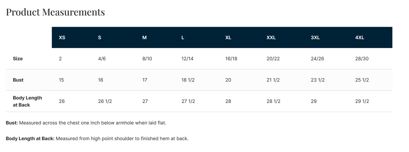
Task: Click the M column header
Action: point(144,38)
